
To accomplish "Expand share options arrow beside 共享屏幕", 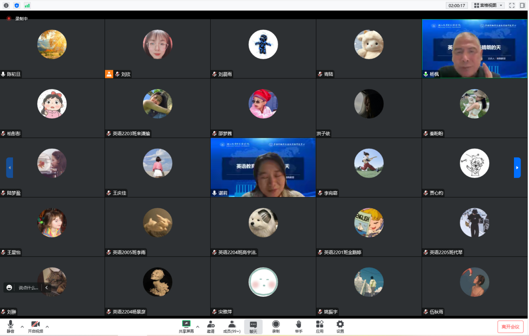I will pyautogui.click(x=198, y=326).
